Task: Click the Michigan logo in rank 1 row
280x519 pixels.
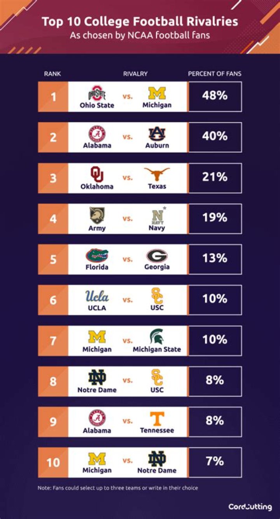Action: [157, 94]
